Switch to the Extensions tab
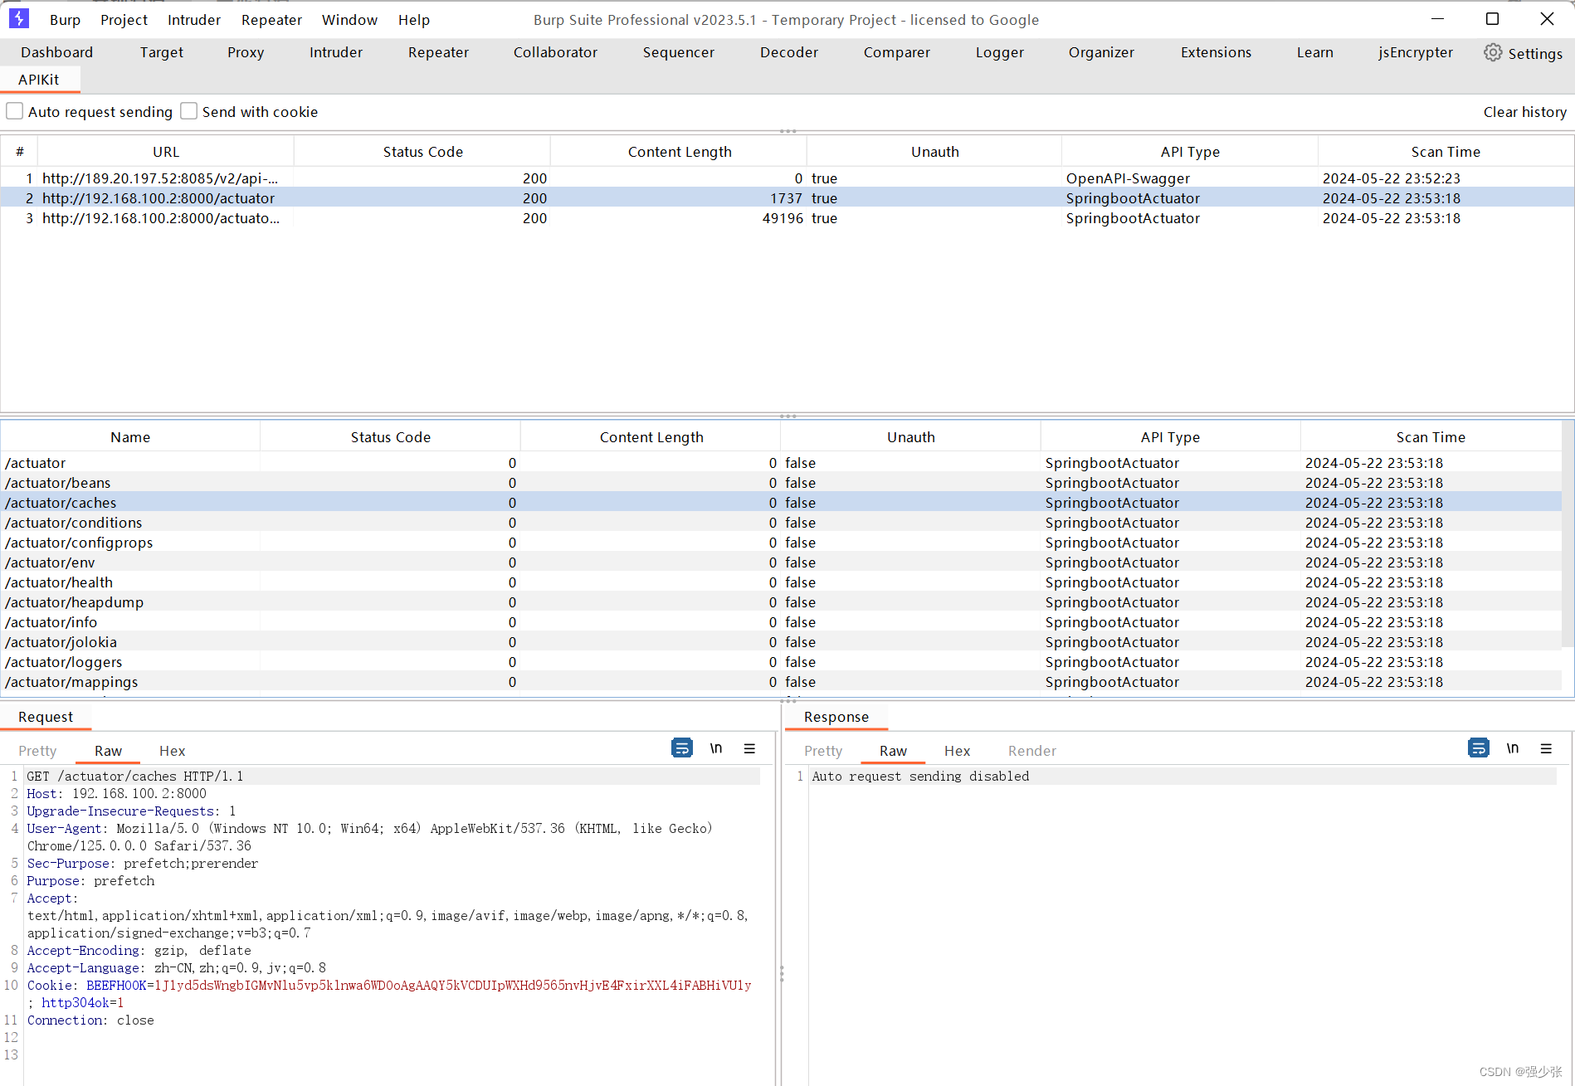The image size is (1575, 1086). point(1216,52)
